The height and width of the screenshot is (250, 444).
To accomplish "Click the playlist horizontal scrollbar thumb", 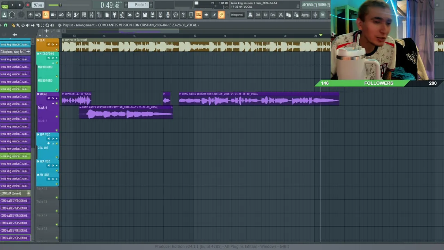I will [148, 31].
